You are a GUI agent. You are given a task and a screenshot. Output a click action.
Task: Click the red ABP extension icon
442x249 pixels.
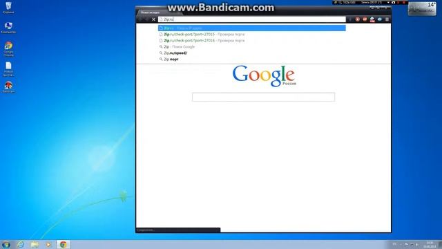[365, 19]
